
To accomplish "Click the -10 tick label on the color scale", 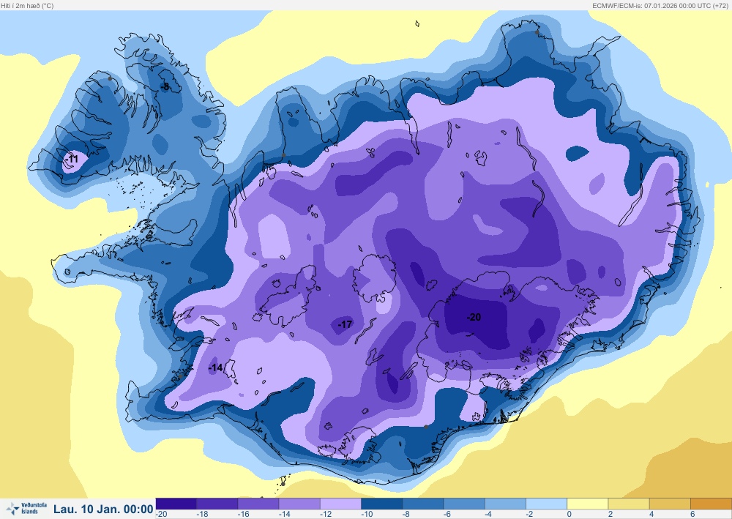I will click(x=367, y=515).
